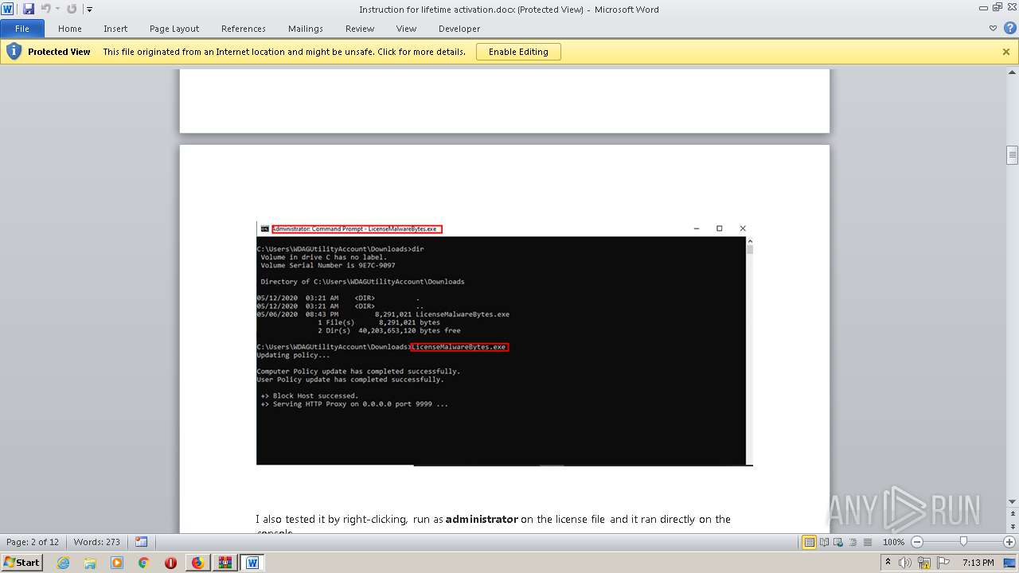Select Full Screen Reading view icon
Viewport: 1019px width, 573px height.
click(x=824, y=542)
